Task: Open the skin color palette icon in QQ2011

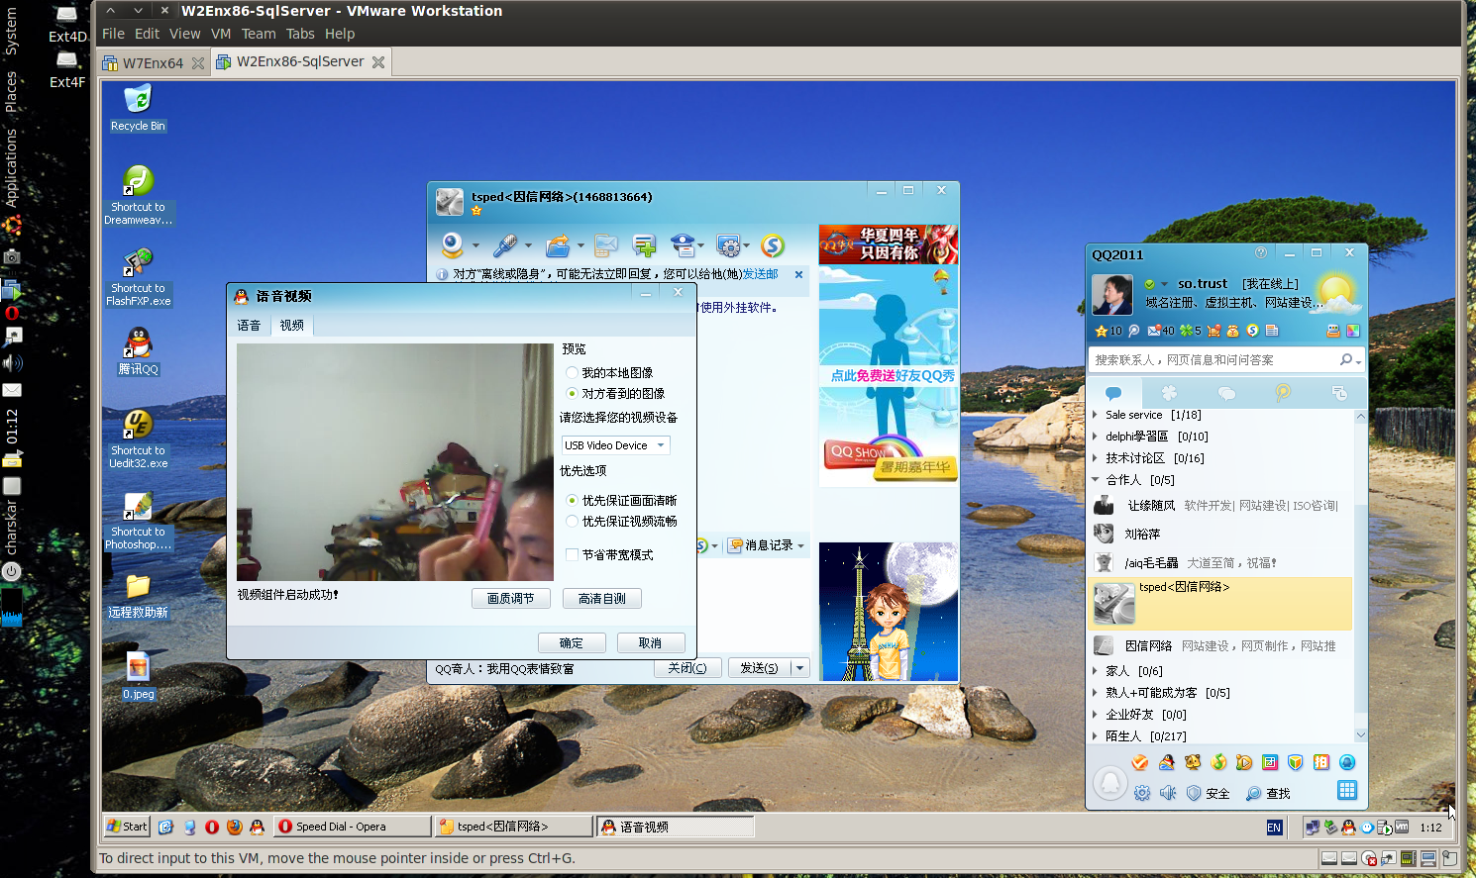Action: 1353,331
